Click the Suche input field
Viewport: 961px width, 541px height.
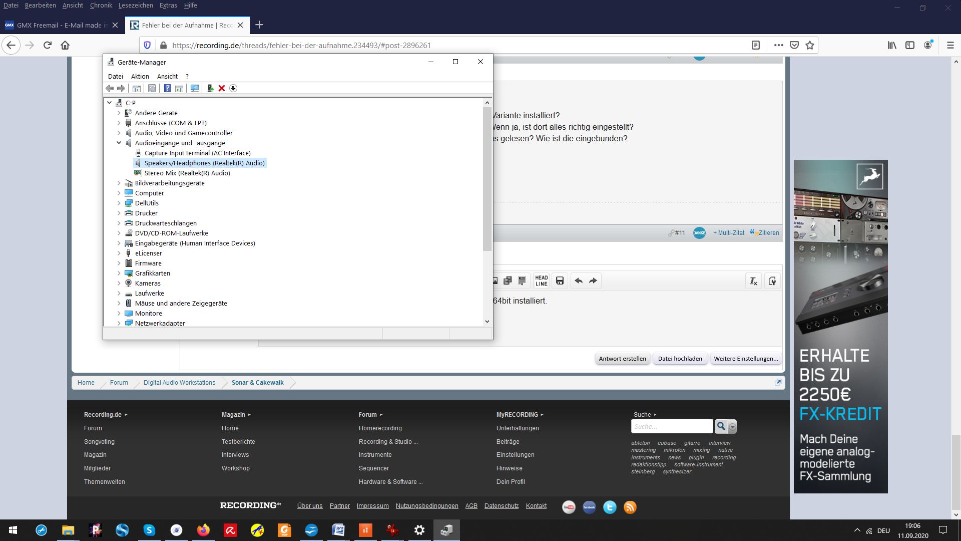pos(672,426)
